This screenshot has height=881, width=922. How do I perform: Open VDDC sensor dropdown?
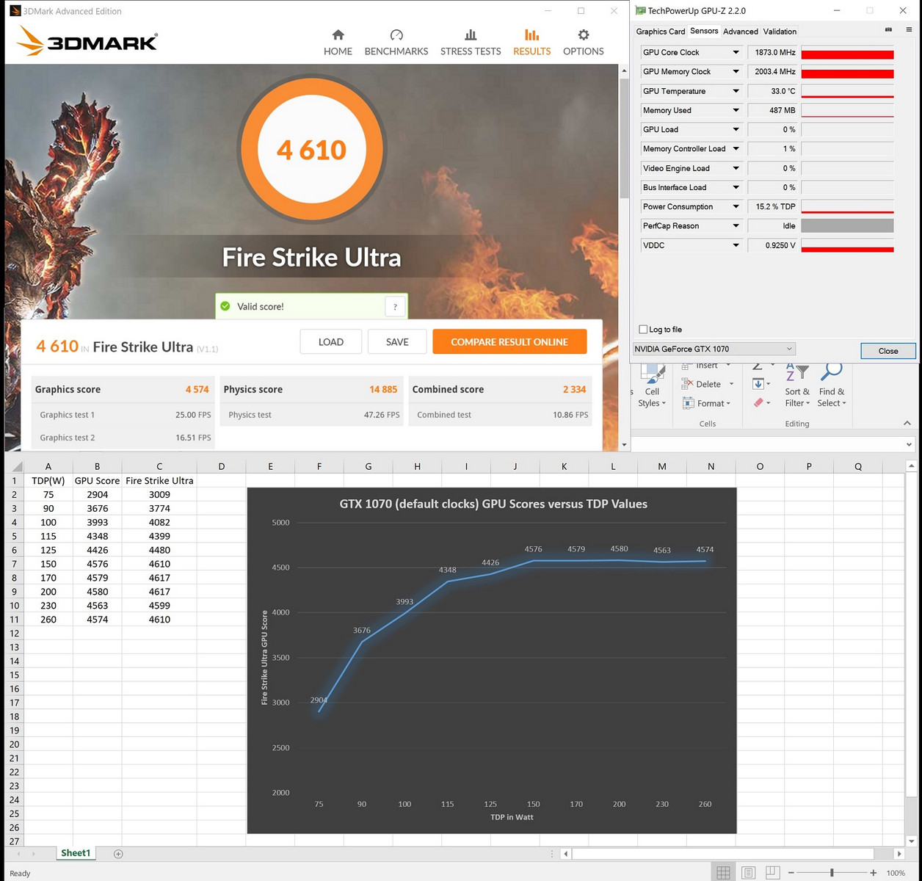click(736, 245)
